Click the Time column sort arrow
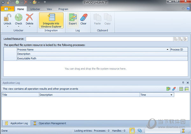The width and height of the screenshot is (191, 134). point(171,95)
